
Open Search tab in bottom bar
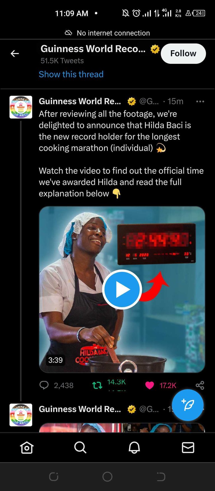pos(80,447)
